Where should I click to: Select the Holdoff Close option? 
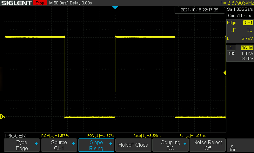tap(133, 145)
